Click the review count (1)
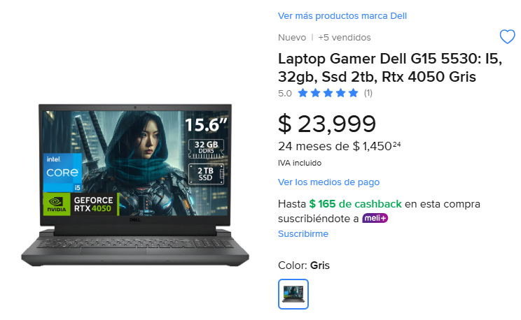The width and height of the screenshot is (521, 320). [368, 93]
